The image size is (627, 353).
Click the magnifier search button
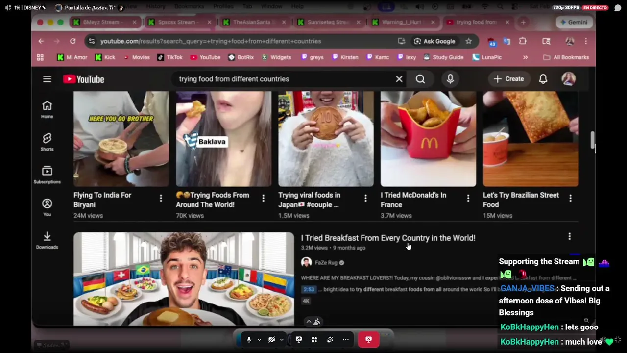click(x=420, y=79)
